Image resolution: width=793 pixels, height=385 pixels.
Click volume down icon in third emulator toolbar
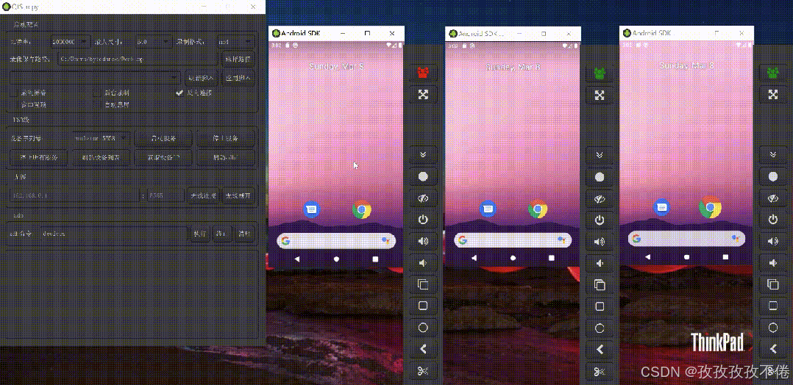coord(772,263)
